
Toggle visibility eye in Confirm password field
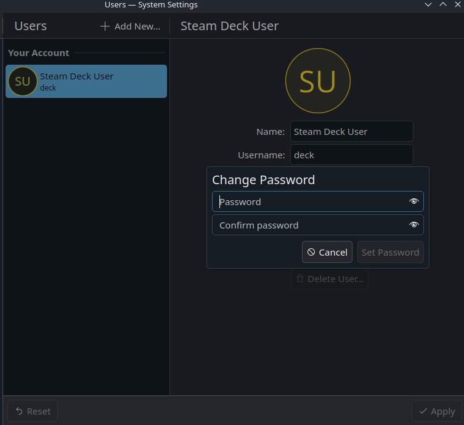coord(413,225)
